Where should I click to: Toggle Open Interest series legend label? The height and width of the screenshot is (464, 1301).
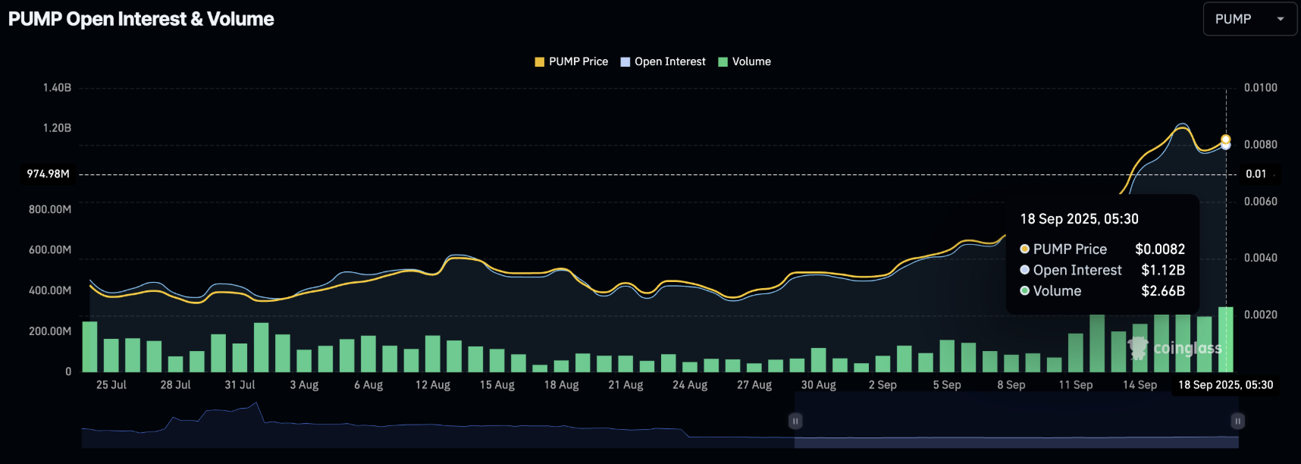coord(669,61)
